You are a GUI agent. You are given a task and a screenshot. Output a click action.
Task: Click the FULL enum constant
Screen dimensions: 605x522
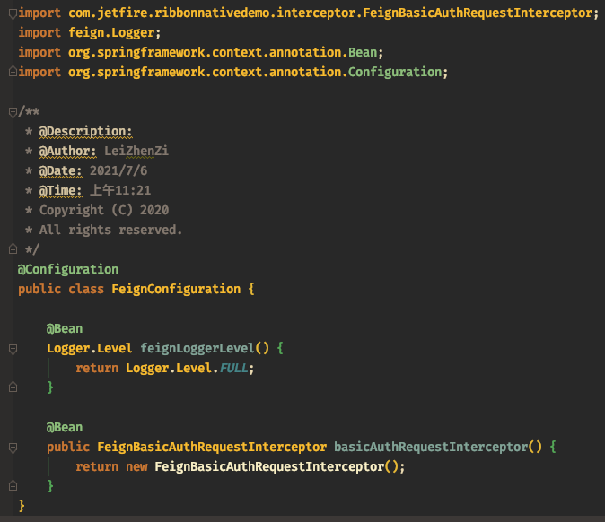coord(233,368)
